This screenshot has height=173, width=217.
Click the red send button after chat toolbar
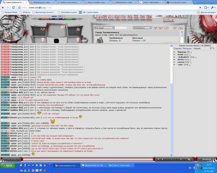195,159
